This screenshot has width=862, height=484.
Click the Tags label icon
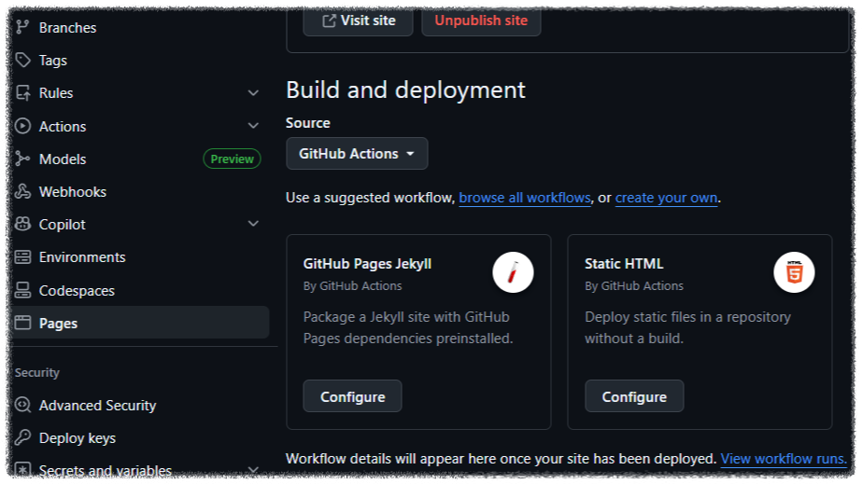[22, 60]
